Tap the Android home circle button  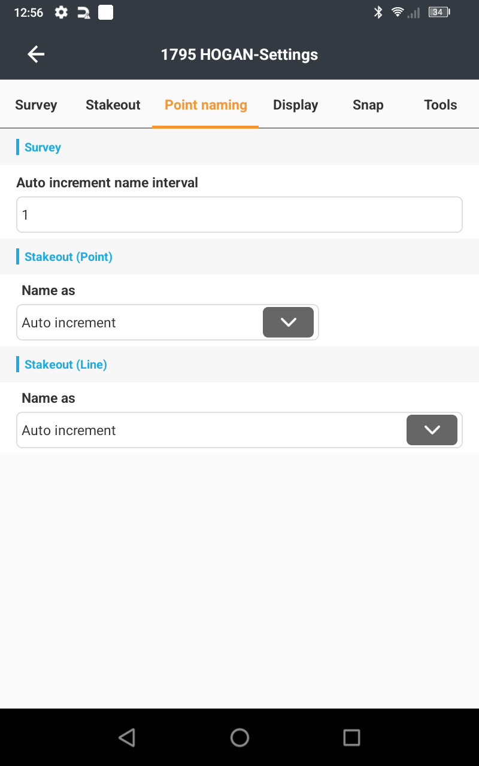coord(239,737)
